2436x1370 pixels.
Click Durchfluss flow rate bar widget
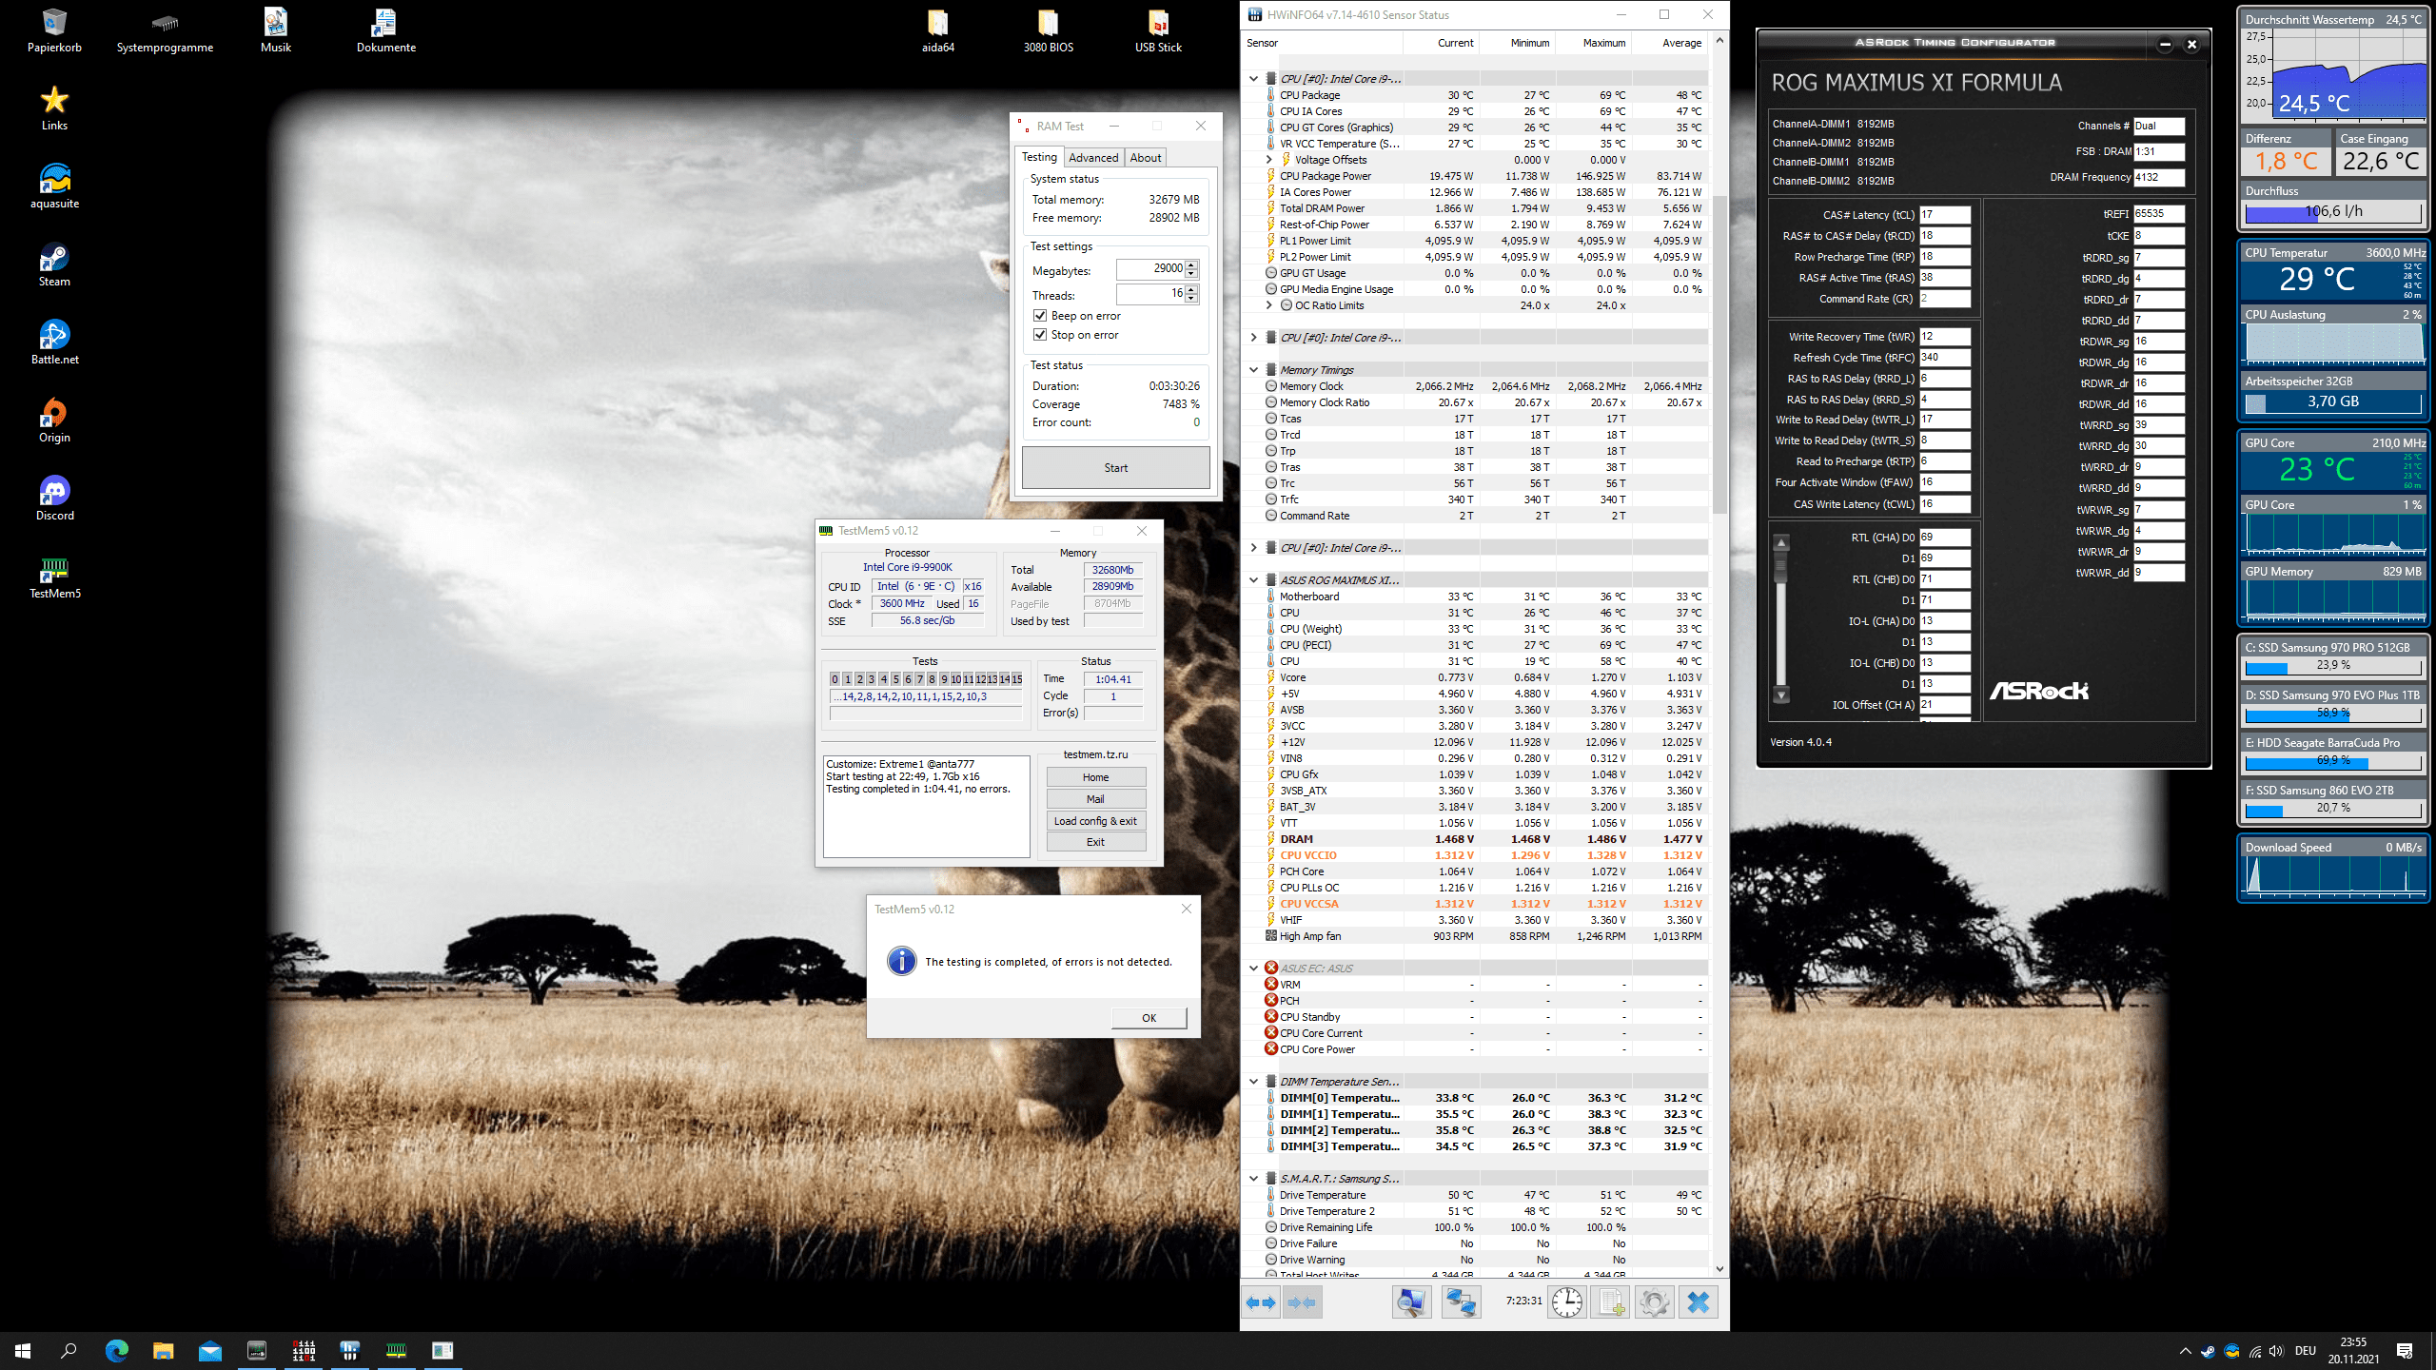pyautogui.click(x=2333, y=212)
